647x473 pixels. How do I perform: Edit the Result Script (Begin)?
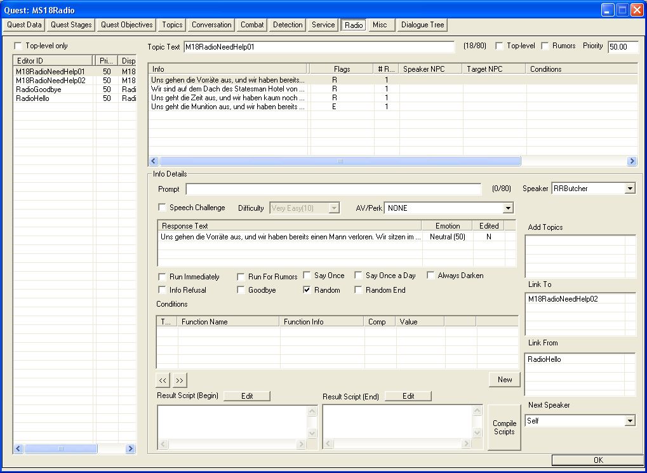pos(247,396)
